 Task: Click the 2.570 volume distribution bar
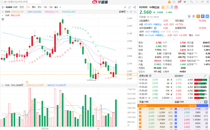click(x=201, y=80)
